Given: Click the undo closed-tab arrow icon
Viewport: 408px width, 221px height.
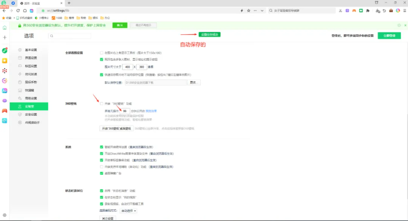Looking at the screenshot, I should pos(384,11).
